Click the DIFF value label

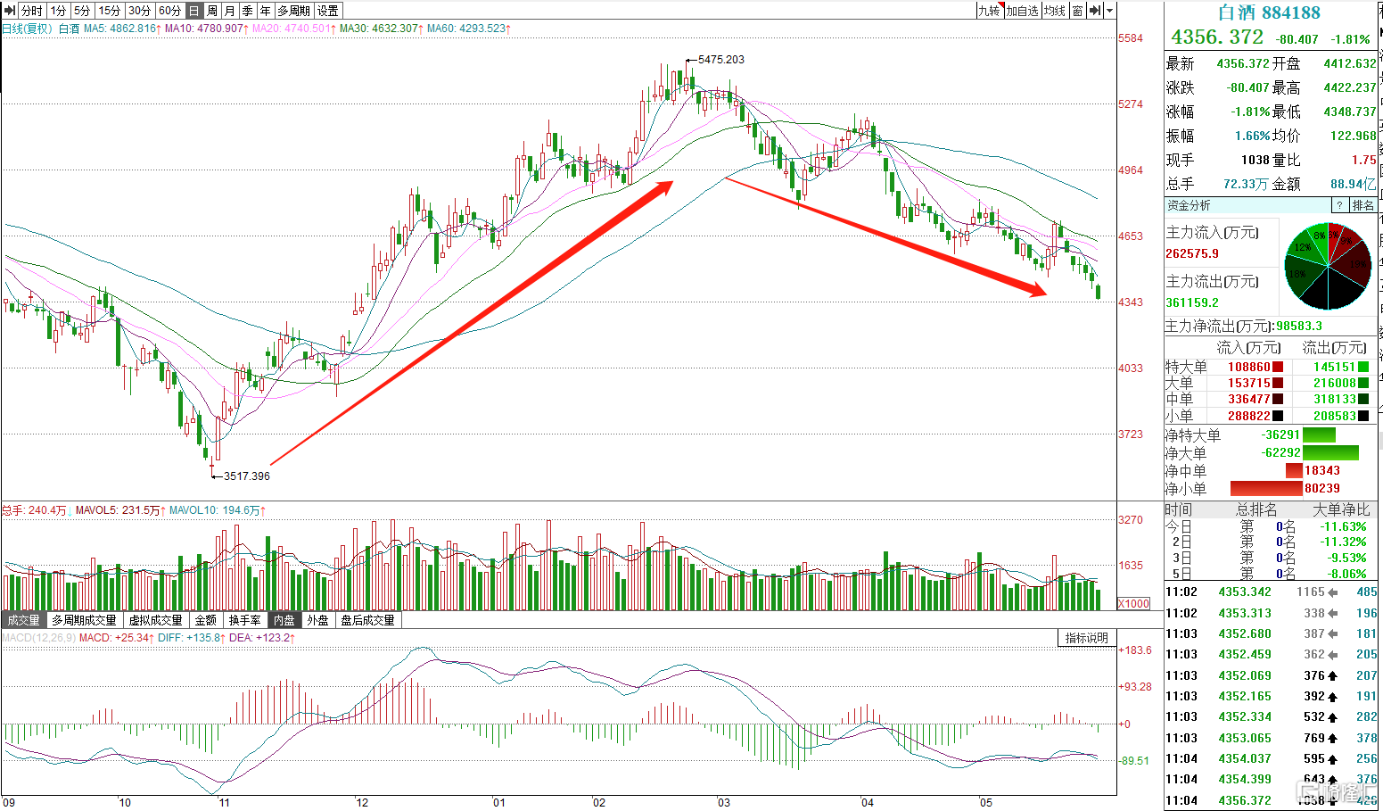click(191, 638)
